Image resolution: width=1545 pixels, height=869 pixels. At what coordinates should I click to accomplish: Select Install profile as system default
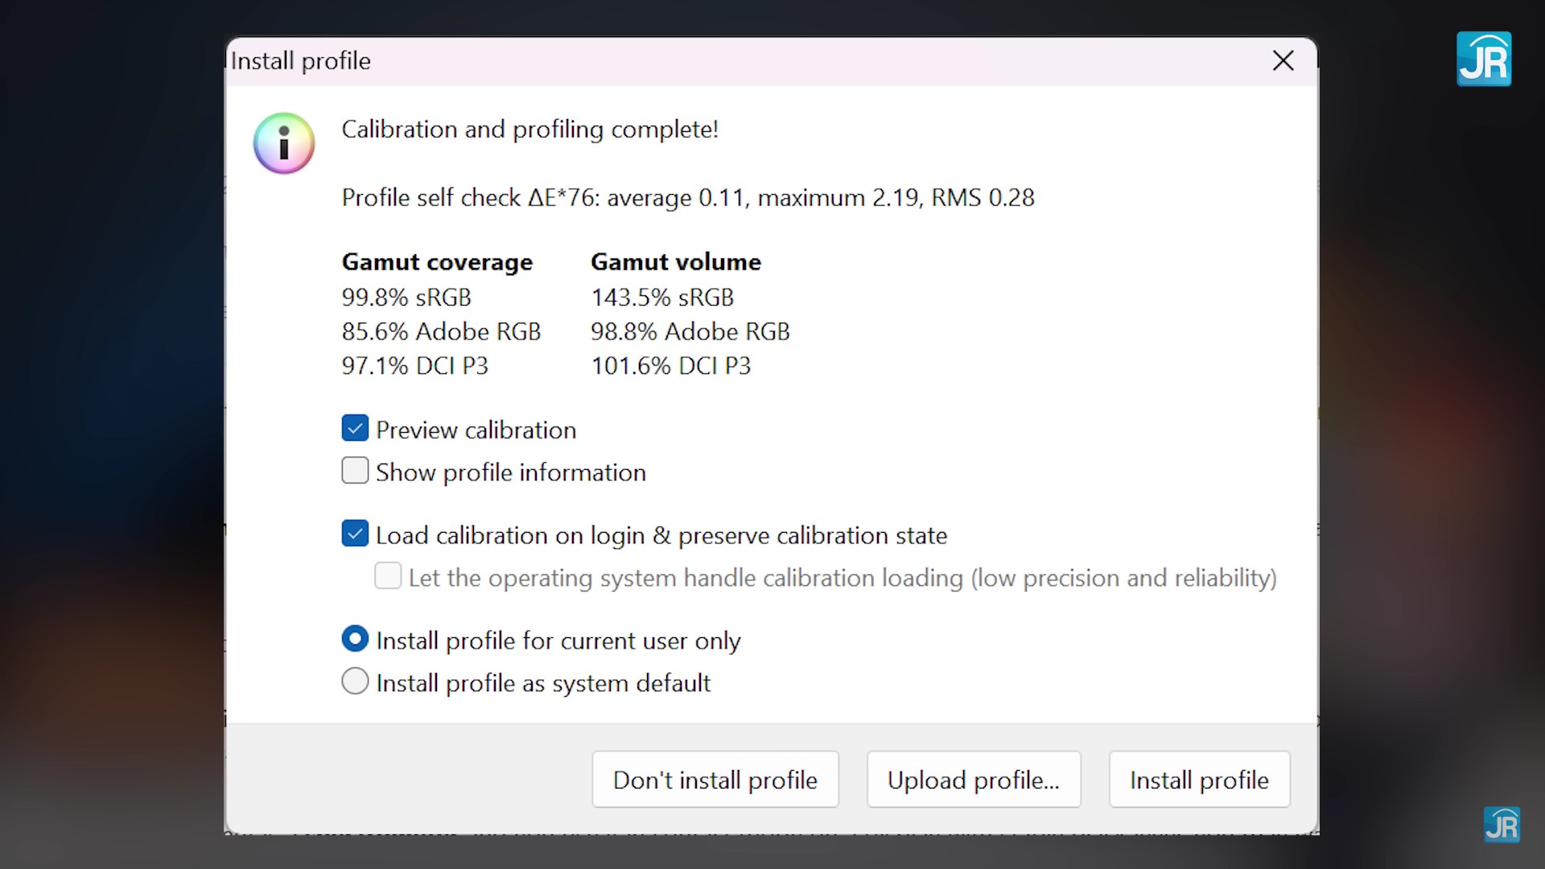(x=355, y=682)
